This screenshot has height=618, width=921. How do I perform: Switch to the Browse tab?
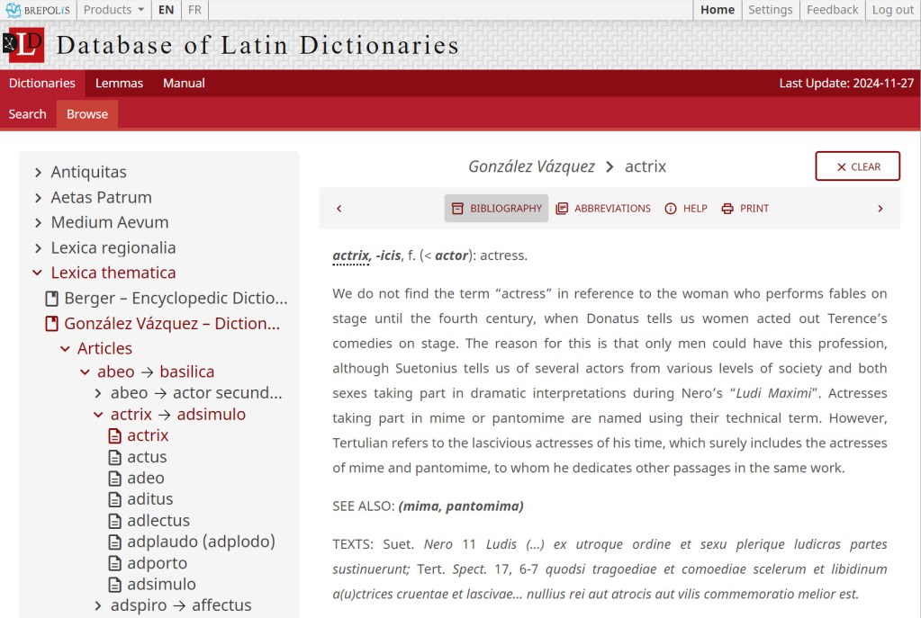point(86,113)
